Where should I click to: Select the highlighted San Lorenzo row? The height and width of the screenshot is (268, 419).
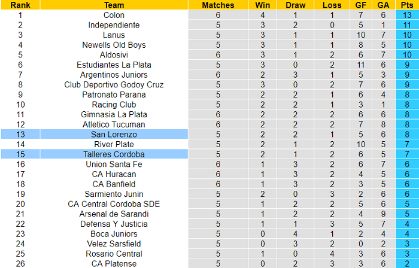click(x=114, y=135)
